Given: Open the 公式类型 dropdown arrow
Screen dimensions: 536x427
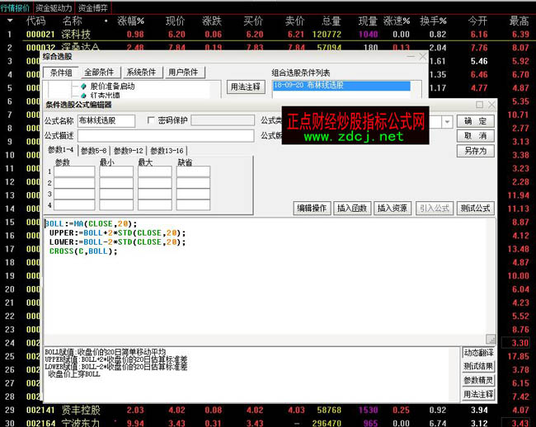Looking at the screenshot, I should coord(448,121).
